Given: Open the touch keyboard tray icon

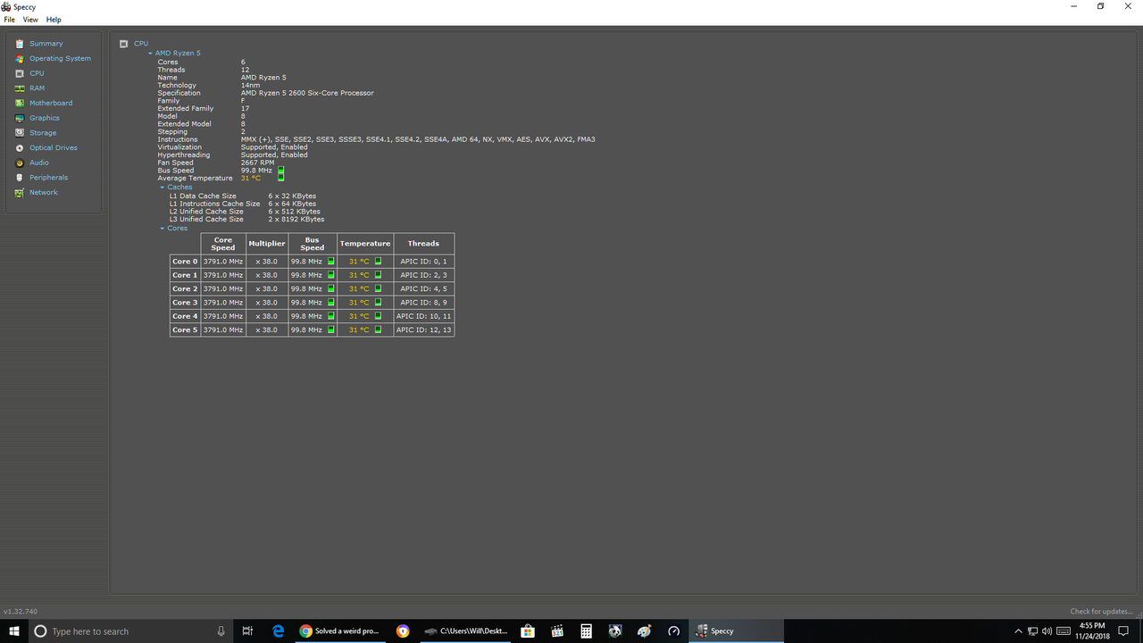Looking at the screenshot, I should click(1063, 631).
